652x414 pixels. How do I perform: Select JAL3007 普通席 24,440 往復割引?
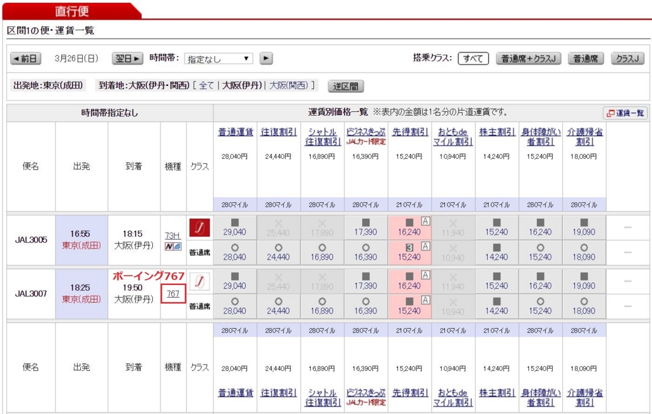(x=279, y=307)
